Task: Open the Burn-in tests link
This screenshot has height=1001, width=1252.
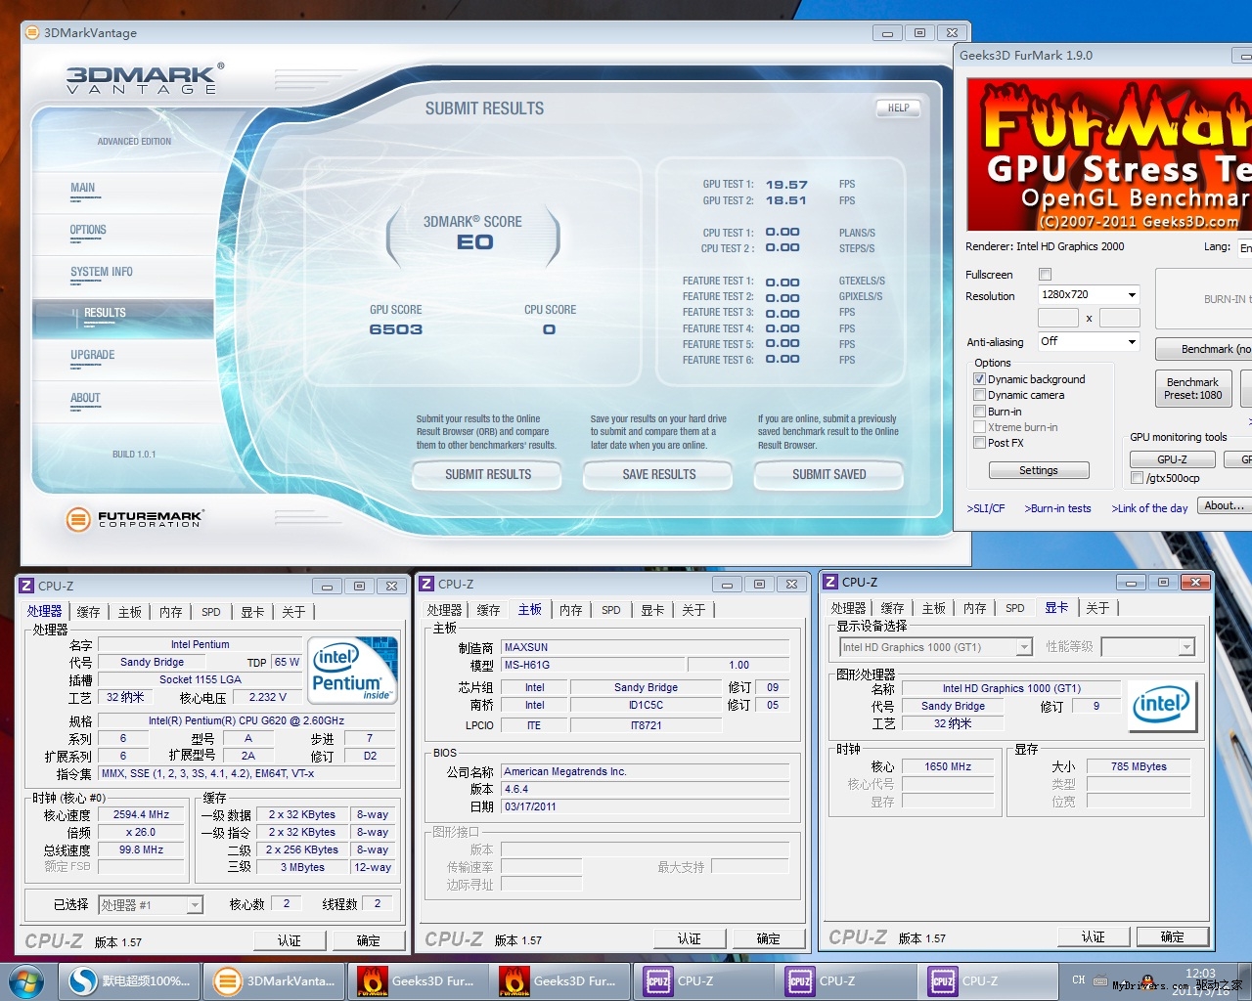Action: pyautogui.click(x=1057, y=508)
